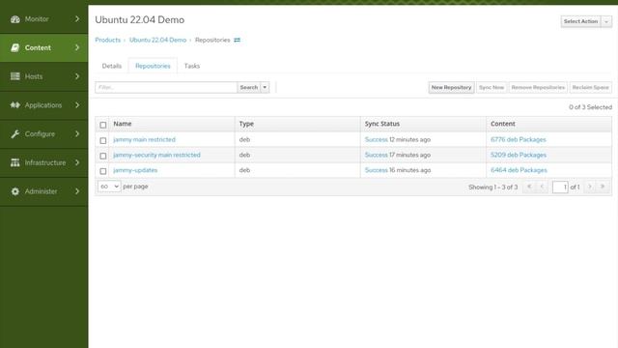Select the jammy main restricted repository checkbox

(103, 140)
